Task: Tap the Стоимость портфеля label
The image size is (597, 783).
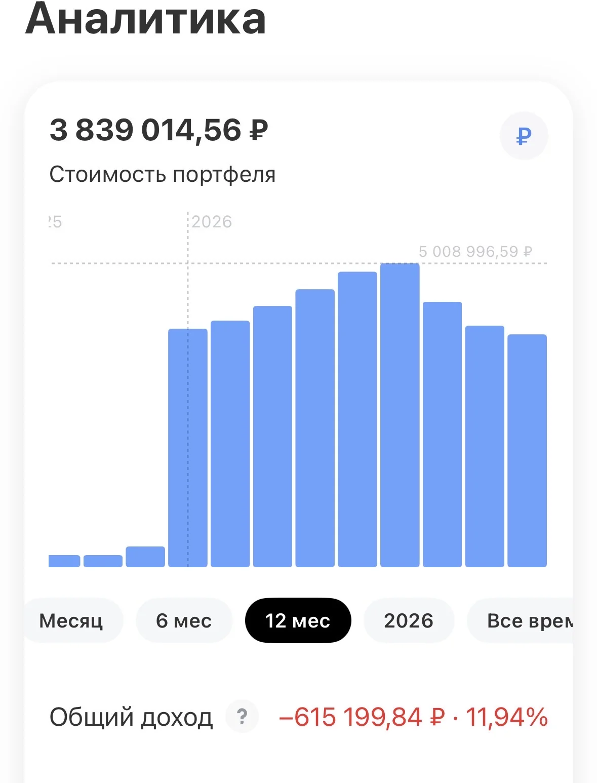Action: 163,175
